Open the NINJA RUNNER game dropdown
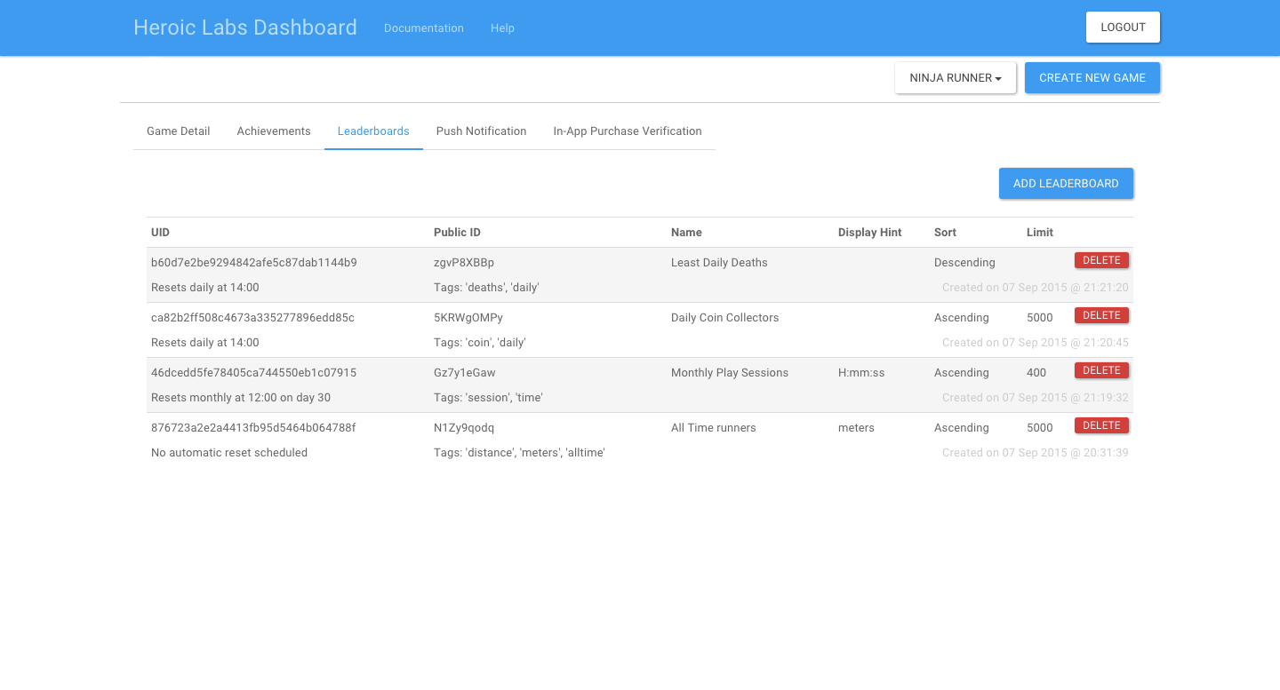This screenshot has height=690, width=1280. tap(956, 78)
